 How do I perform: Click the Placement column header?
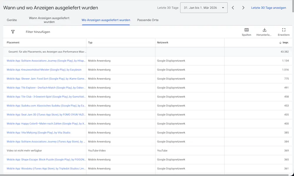point(13,42)
